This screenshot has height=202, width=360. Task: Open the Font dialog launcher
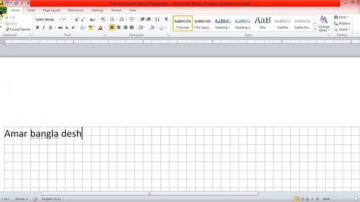coord(105,35)
